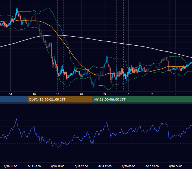Click hour label 22 on price chart axis
Image resolution: width=192 pixels, height=169 pixels.
pos(105,94)
